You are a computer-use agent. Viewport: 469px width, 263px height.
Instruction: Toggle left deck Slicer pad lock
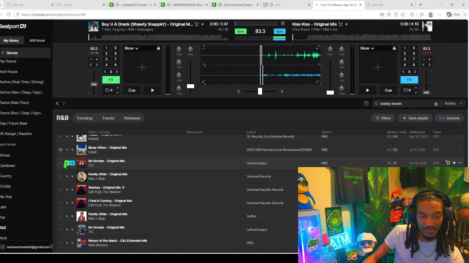(158, 48)
